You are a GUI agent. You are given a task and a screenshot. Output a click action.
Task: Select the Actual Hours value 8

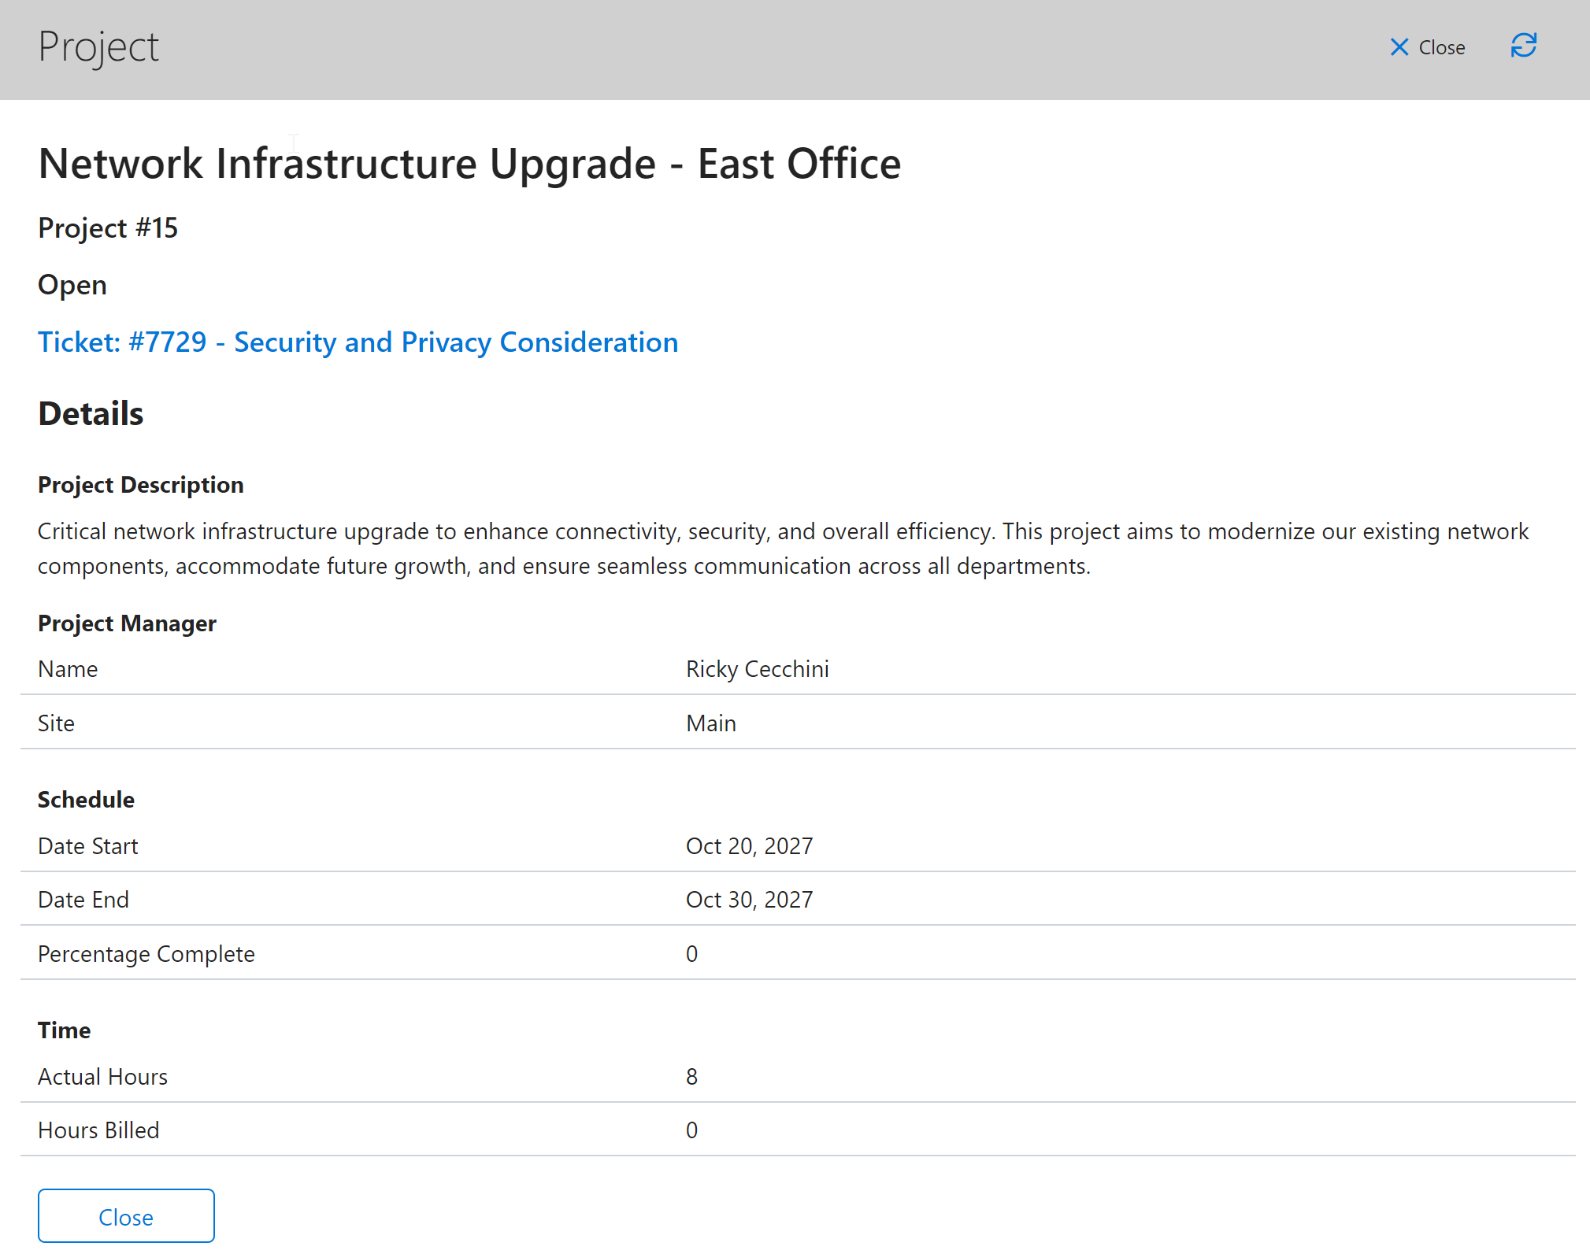tap(691, 1076)
